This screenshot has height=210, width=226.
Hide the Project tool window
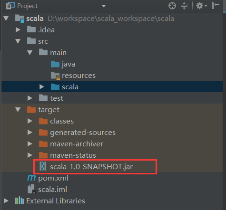[x=215, y=6]
